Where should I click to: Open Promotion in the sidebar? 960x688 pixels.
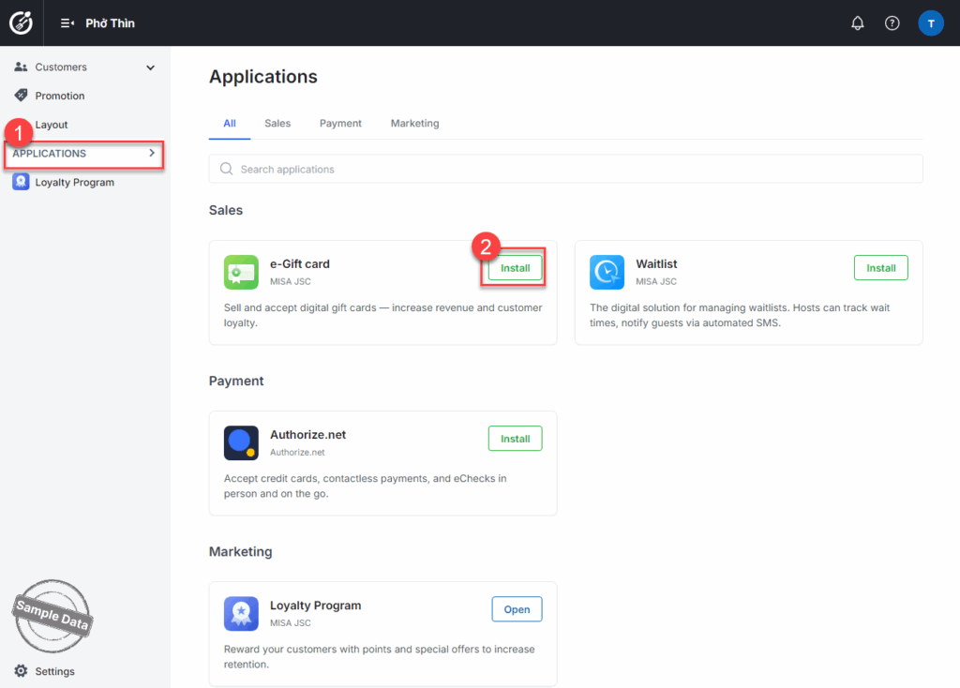[59, 96]
